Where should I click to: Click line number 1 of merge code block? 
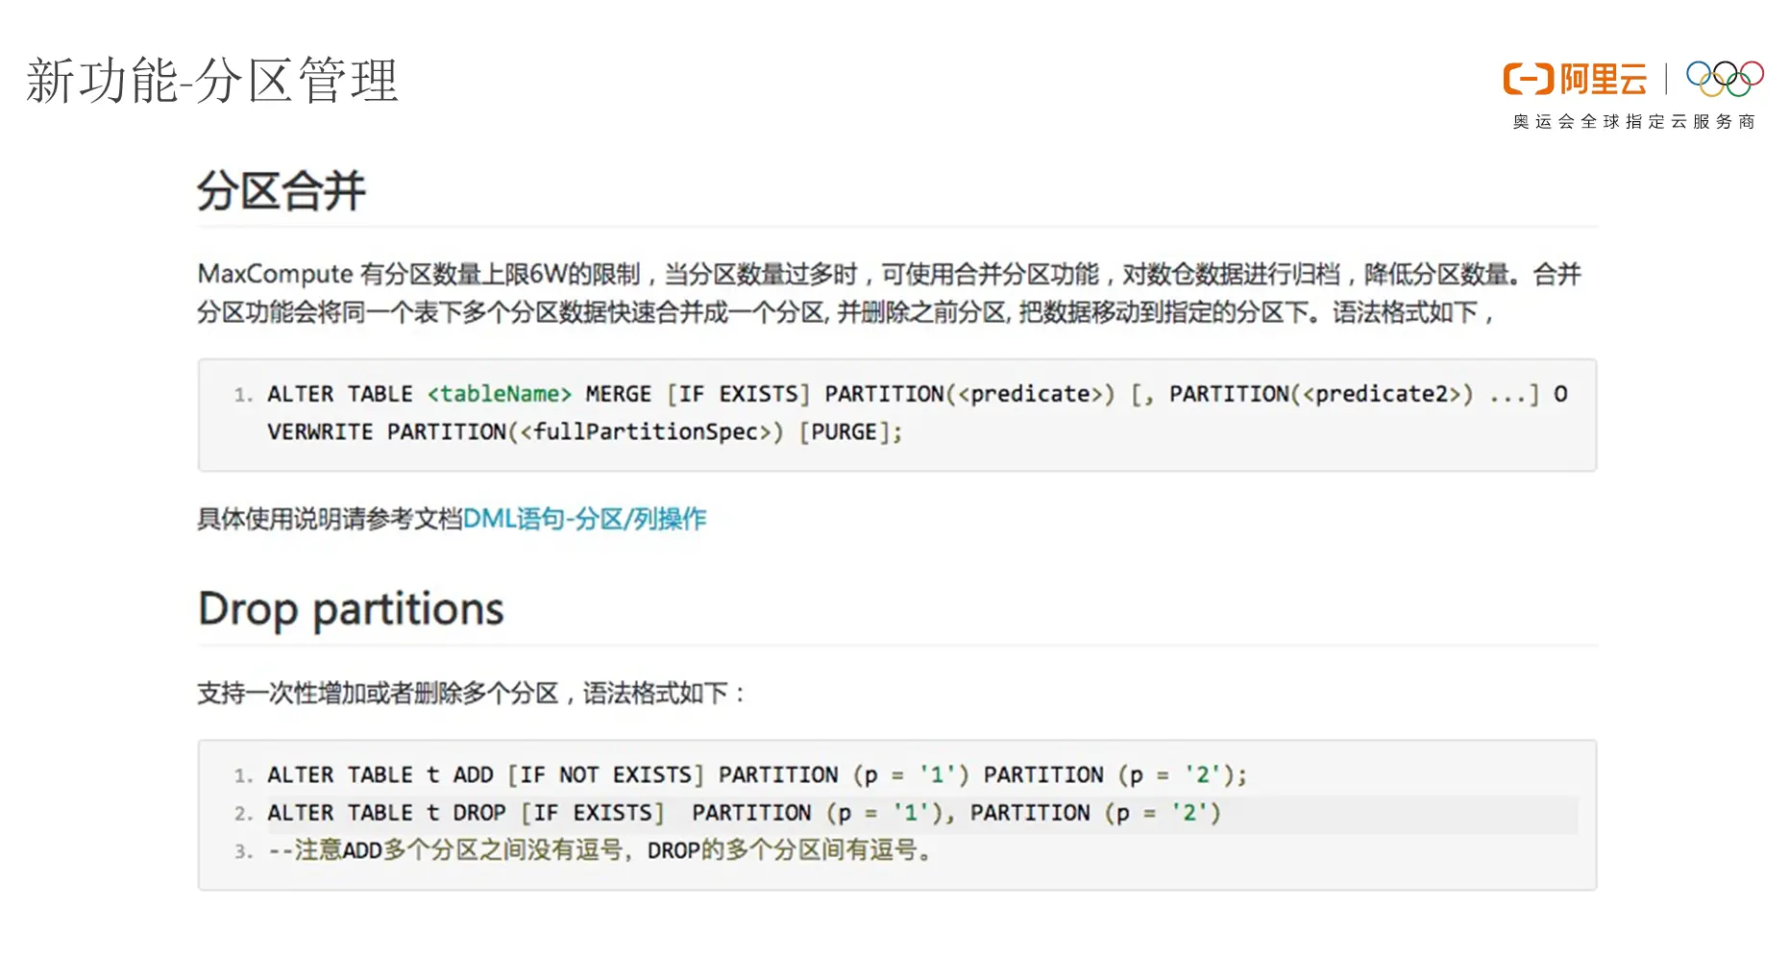point(242,395)
